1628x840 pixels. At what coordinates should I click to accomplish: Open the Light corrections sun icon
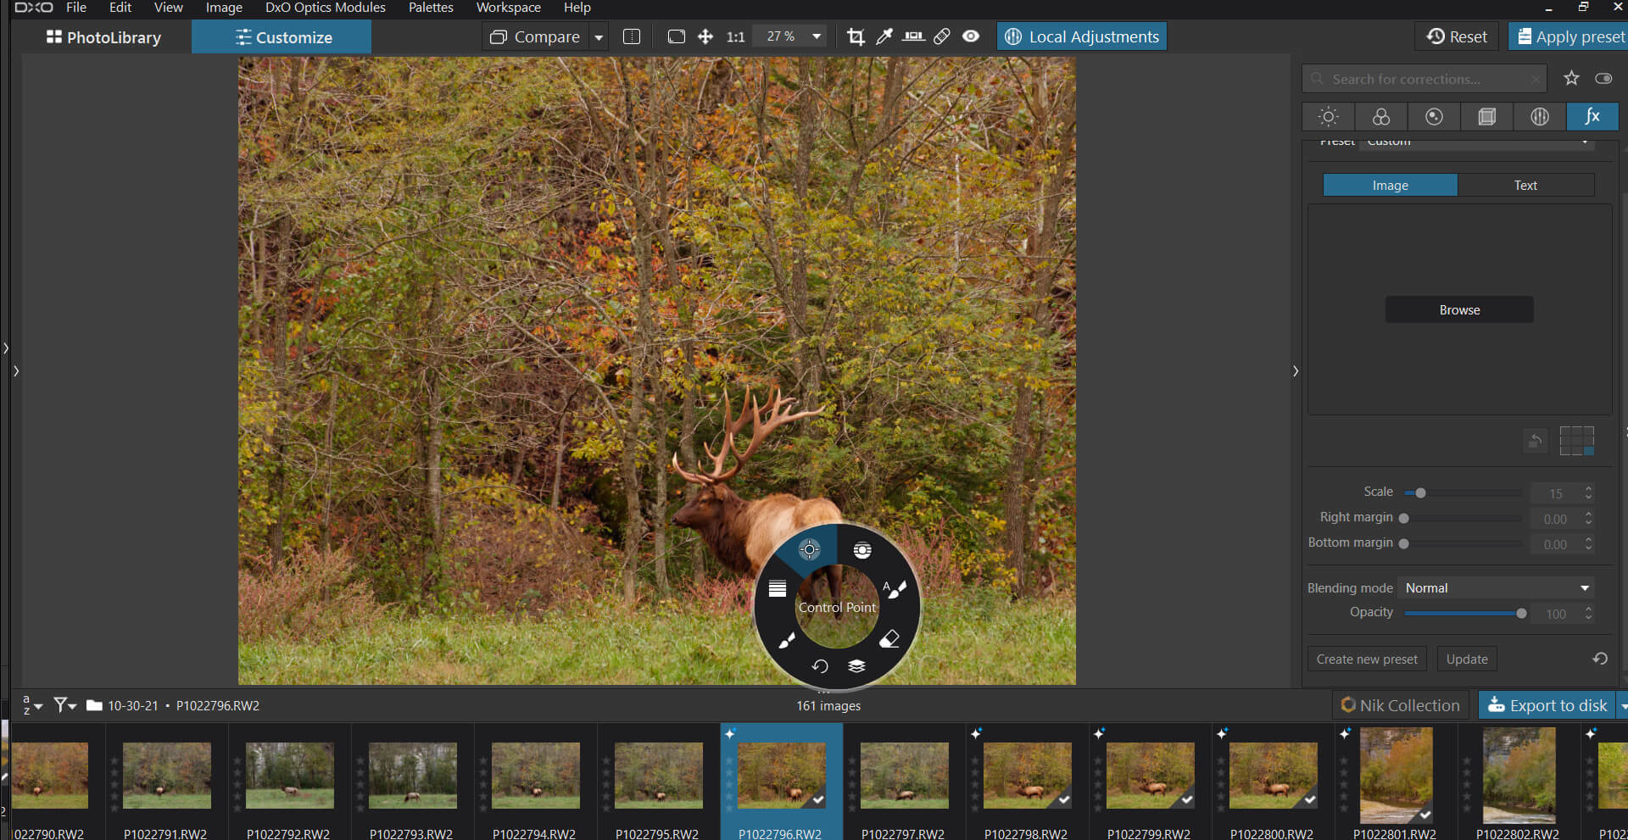click(x=1329, y=117)
